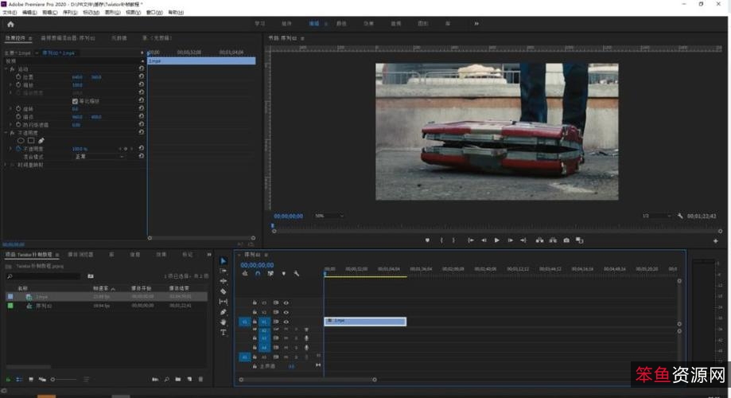This screenshot has height=398, width=731.
Task: Toggle animation stopwatch for Position
Action: click(x=18, y=77)
